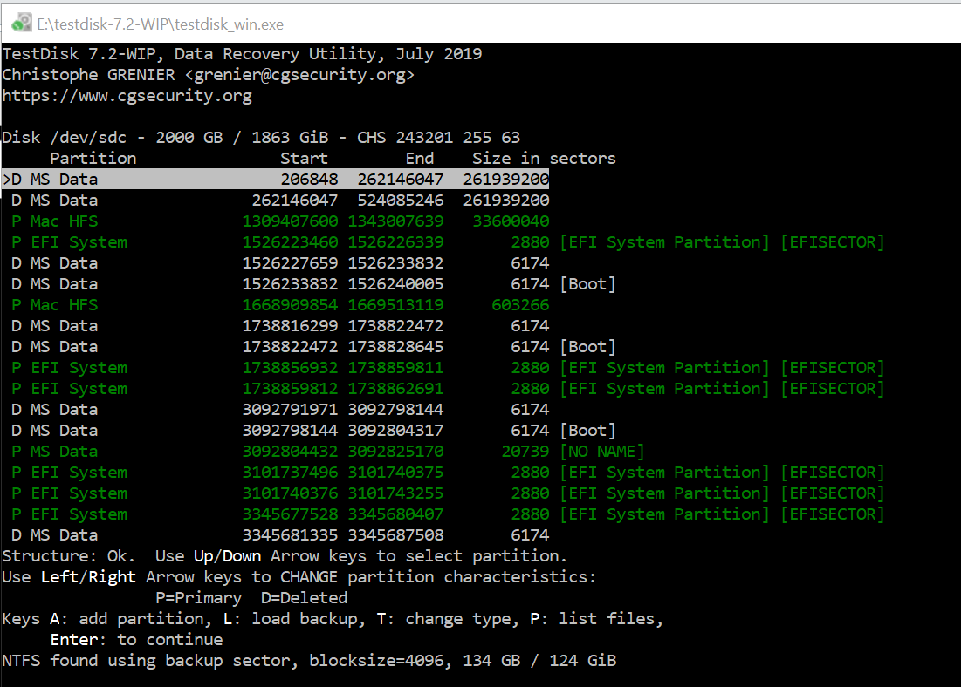Click the Disk /dev/sdc info line
Viewport: 961px width, 687px height.
click(261, 137)
